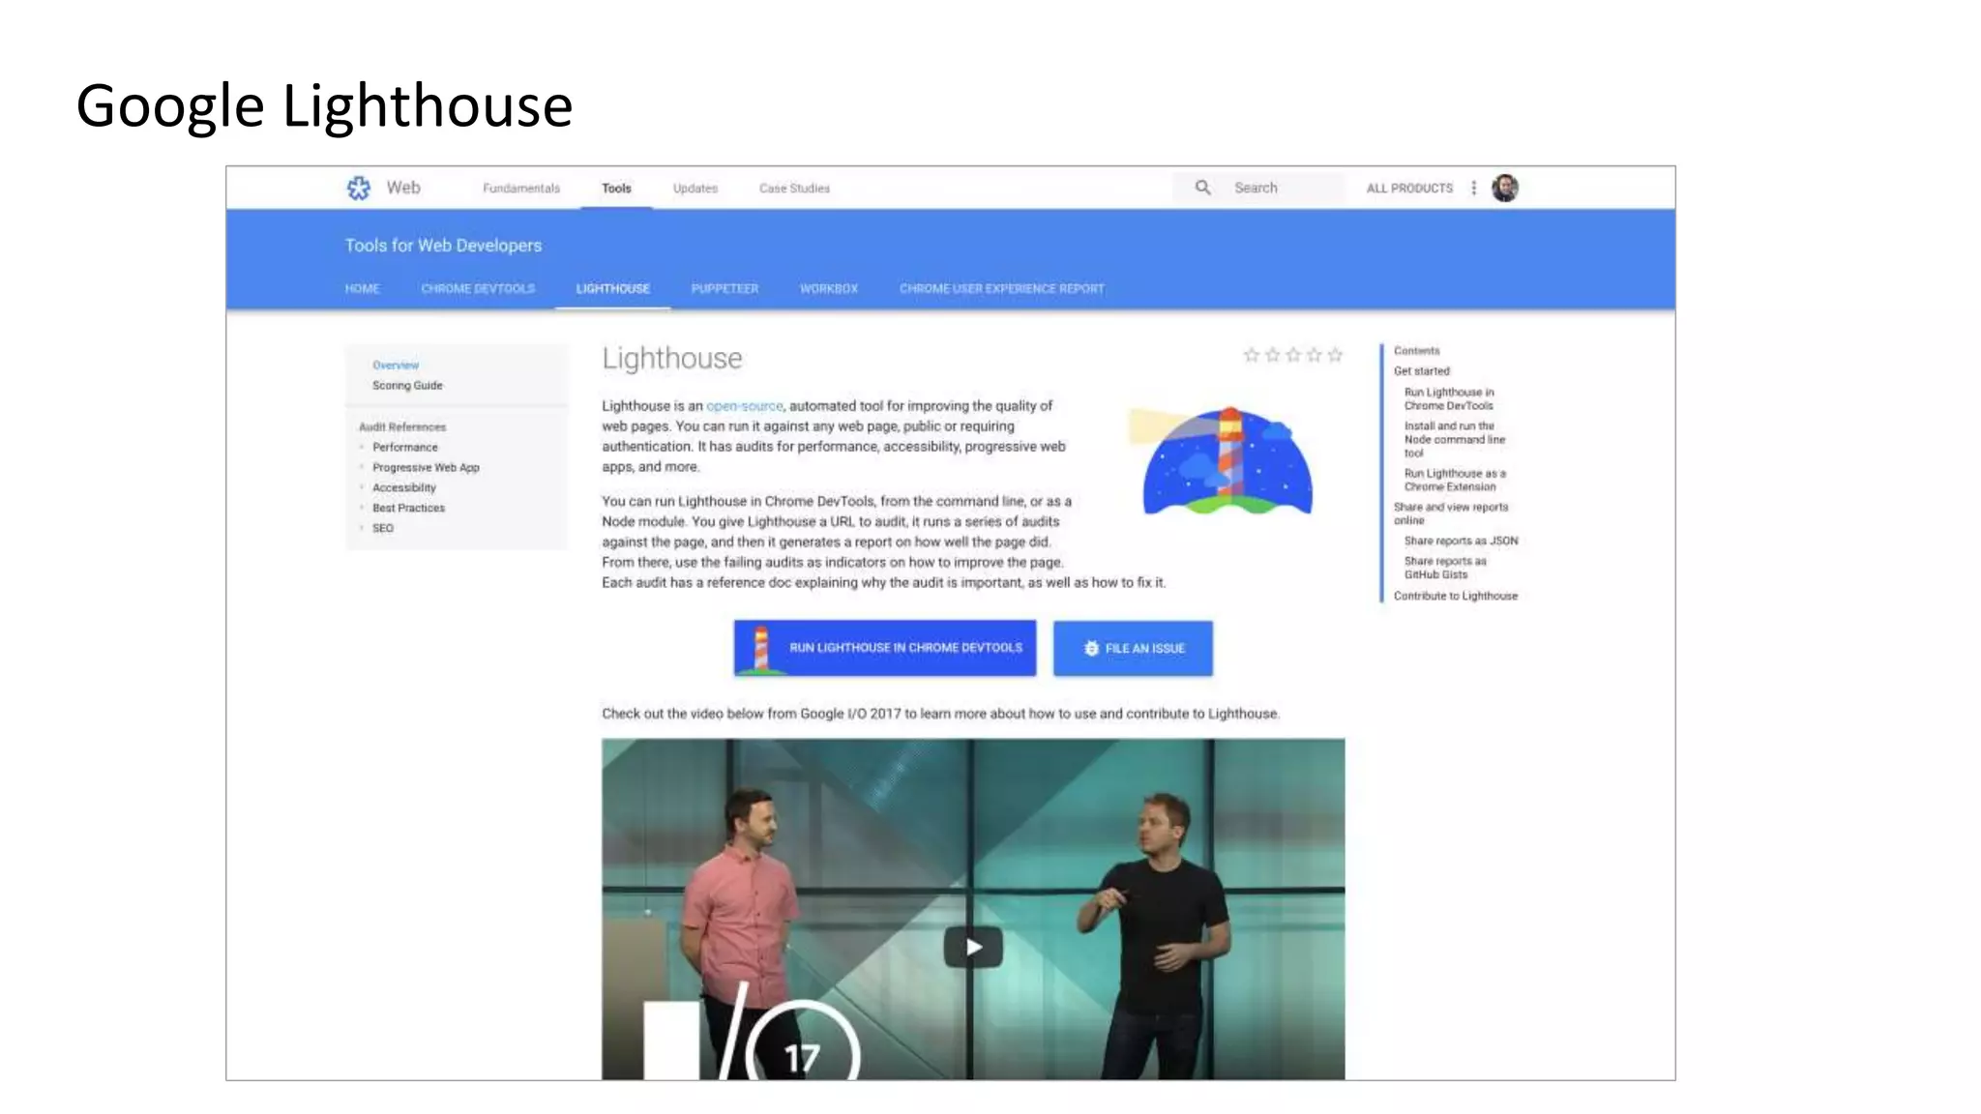The image size is (1981, 1114).
Task: Click the Audit References heading
Action: point(402,427)
